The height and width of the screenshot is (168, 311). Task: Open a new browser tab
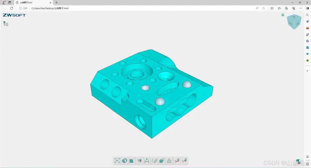(56, 3)
